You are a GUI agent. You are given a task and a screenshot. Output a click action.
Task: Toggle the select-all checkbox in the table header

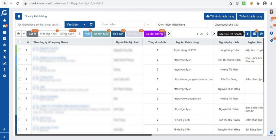coord(20,42)
